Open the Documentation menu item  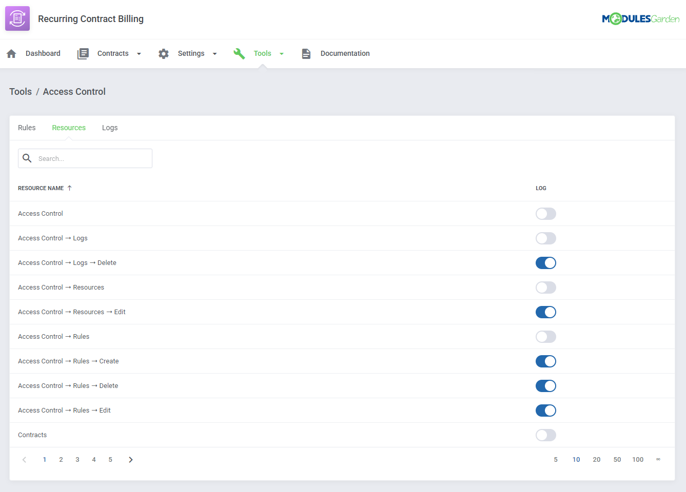click(345, 53)
